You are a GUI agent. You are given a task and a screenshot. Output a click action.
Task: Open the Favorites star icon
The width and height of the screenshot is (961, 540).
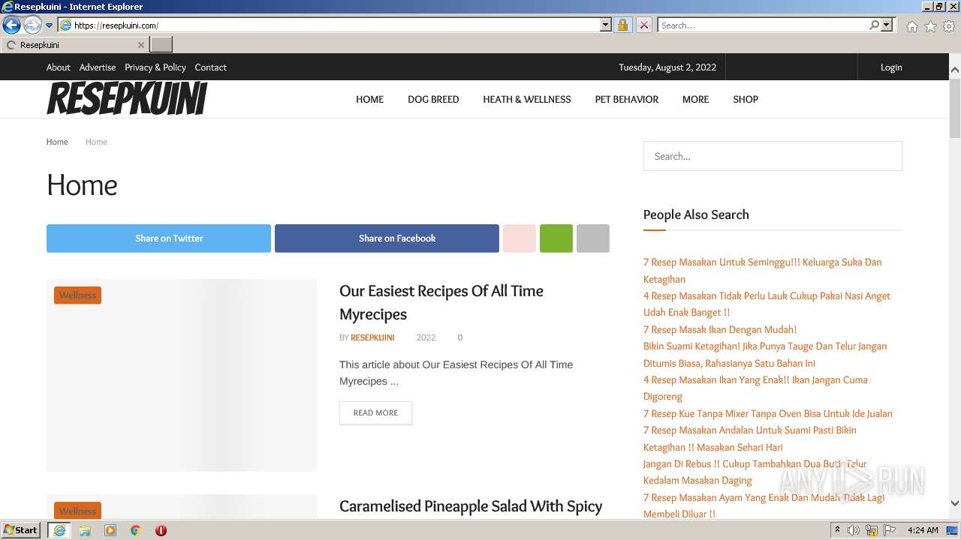tap(930, 26)
